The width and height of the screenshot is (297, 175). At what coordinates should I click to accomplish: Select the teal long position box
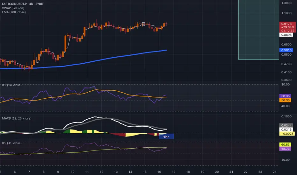pos(259,30)
